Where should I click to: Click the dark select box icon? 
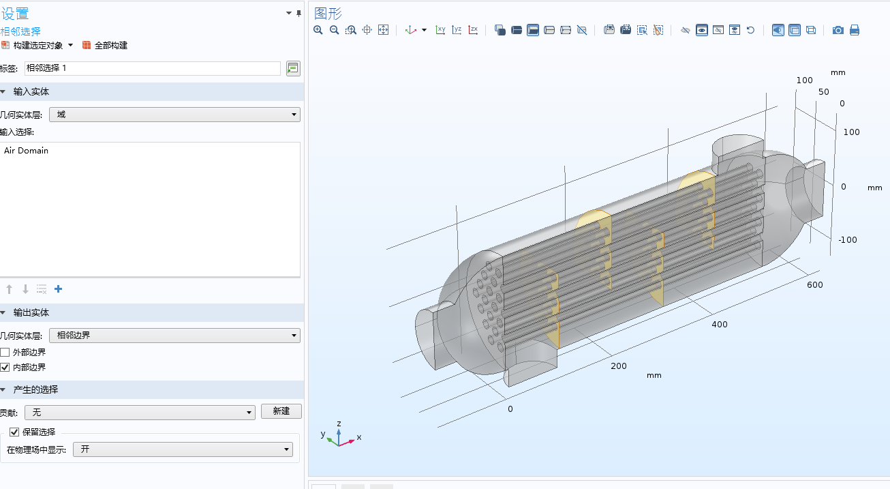(626, 30)
